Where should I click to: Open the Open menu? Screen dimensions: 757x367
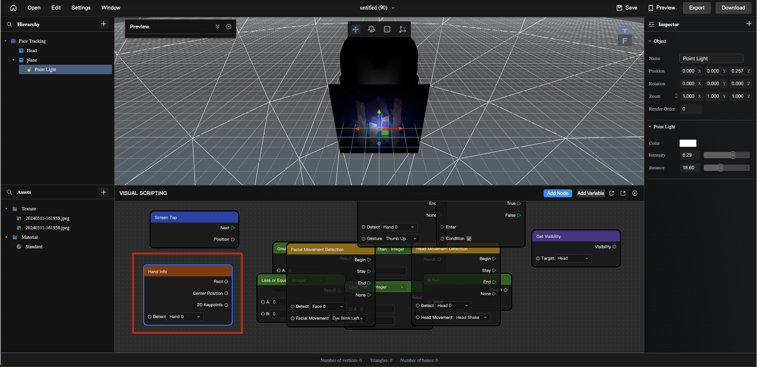coord(34,7)
